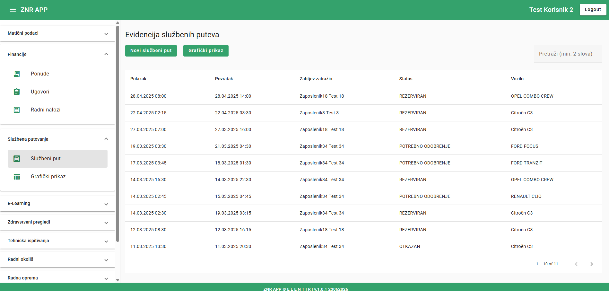Click the green Grafički prikaz button
This screenshot has height=291, width=609.
206,51
